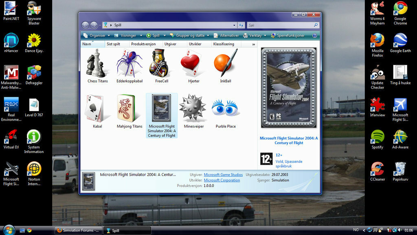
Task: Refresh the Spill folder view
Action: pos(241,25)
